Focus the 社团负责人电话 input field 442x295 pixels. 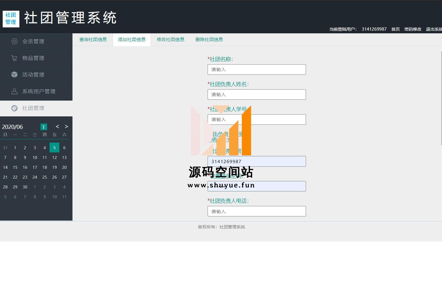pos(257,211)
